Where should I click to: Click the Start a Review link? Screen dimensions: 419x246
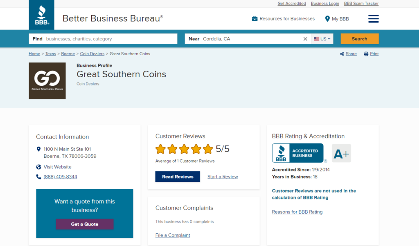click(223, 177)
